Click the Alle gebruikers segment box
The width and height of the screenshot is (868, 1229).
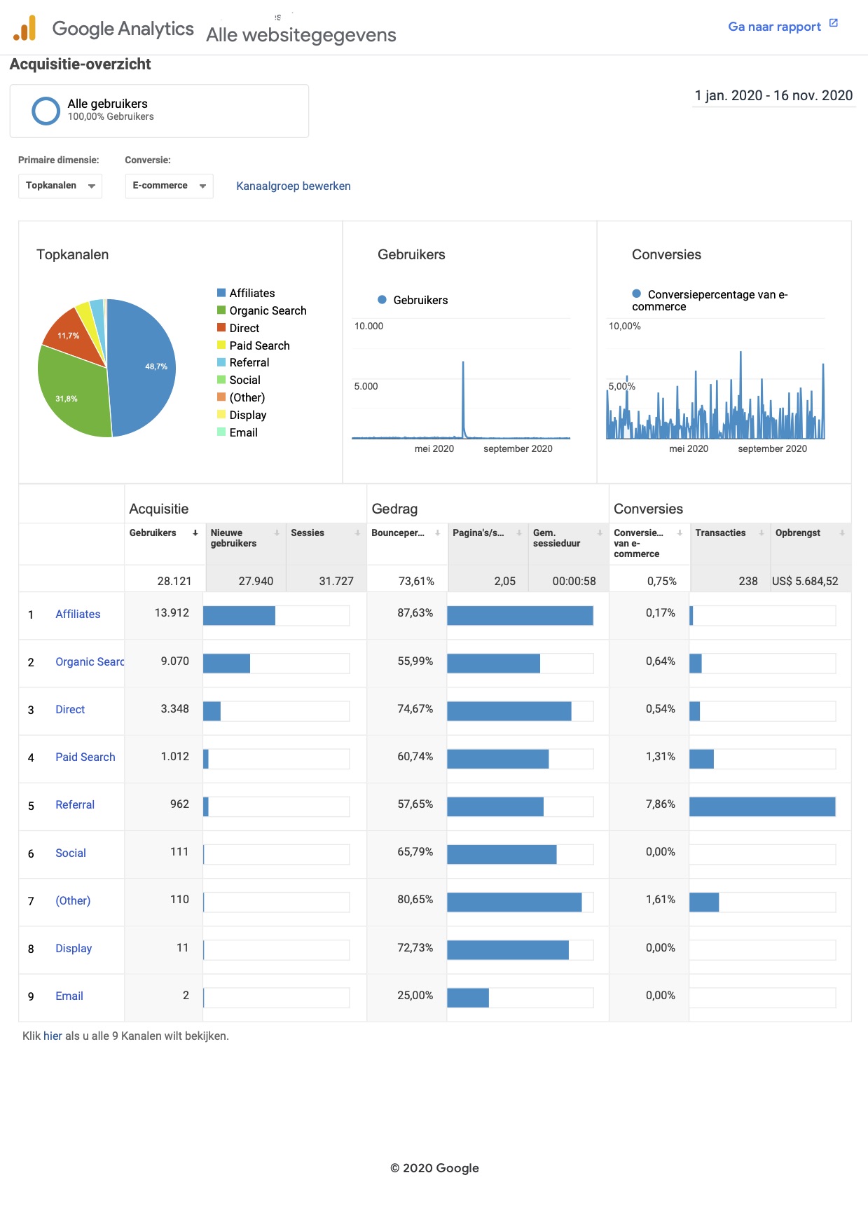pyautogui.click(x=159, y=111)
